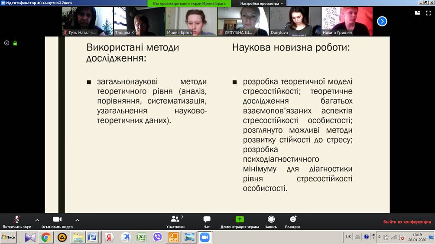Expand video options arrow beside camera
Viewport: 435px width, 244px height.
pos(77,220)
